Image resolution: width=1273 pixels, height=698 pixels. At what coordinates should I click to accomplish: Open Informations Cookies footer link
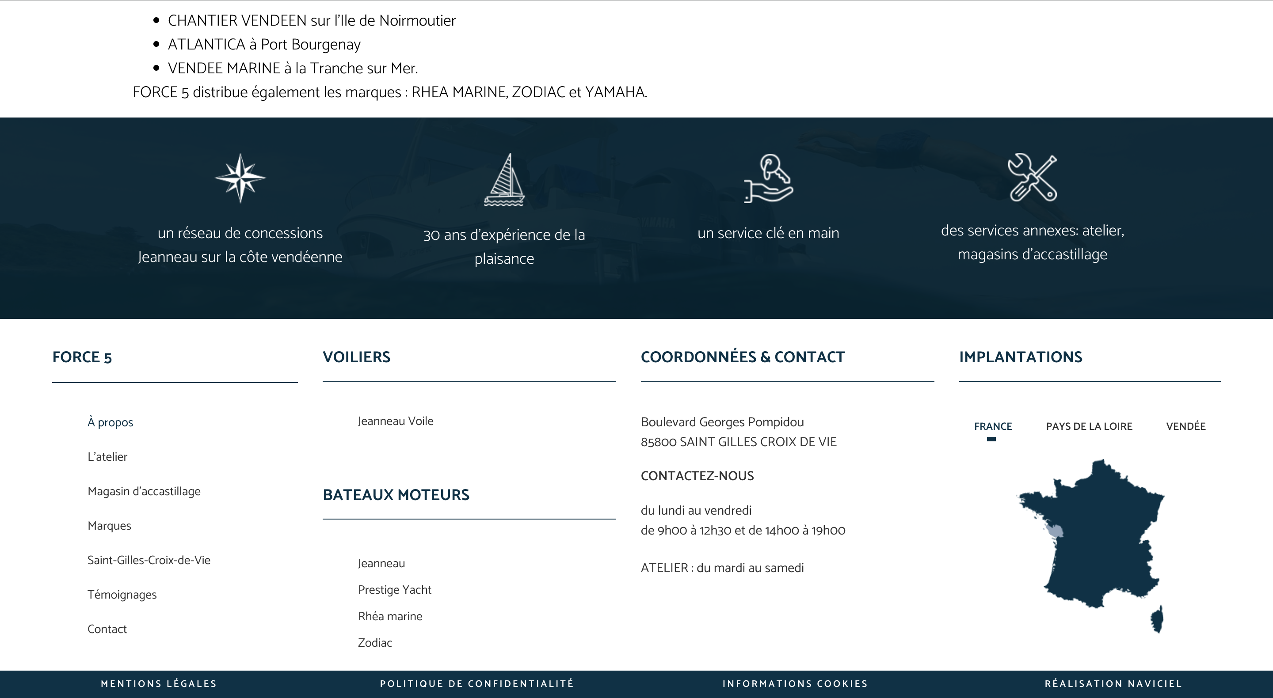pyautogui.click(x=795, y=684)
